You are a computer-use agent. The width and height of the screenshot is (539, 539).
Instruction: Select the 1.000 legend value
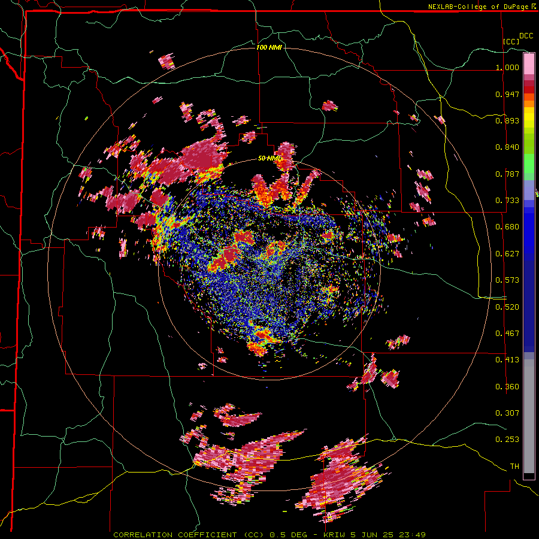(507, 67)
